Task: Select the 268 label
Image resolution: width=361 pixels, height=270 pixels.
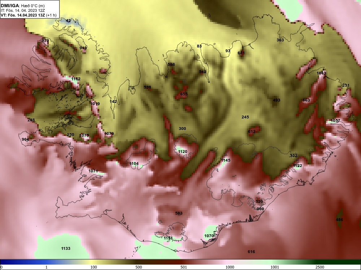Action: [x=31, y=120]
